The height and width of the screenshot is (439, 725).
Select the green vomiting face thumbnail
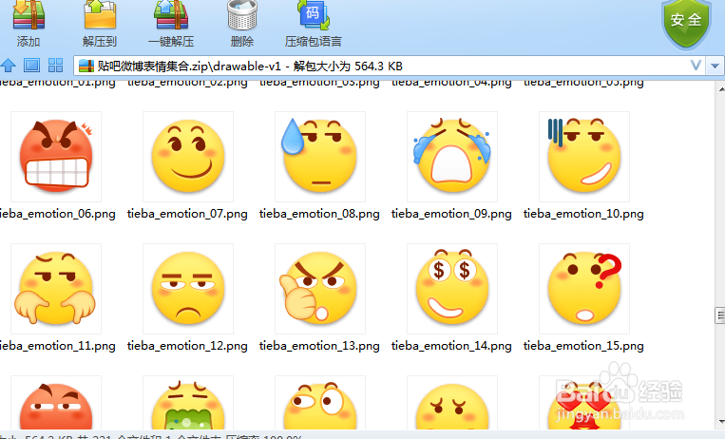click(x=188, y=403)
